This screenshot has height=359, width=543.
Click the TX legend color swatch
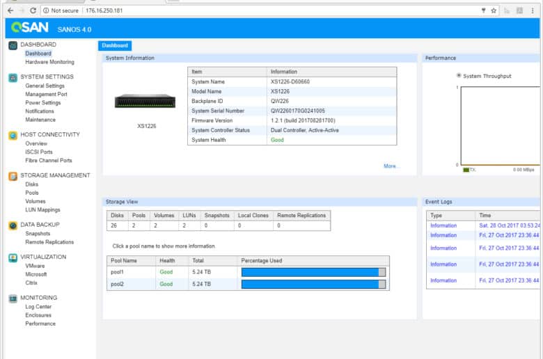click(x=466, y=170)
